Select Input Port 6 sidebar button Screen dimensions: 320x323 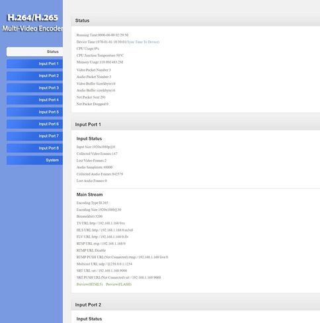click(x=34, y=124)
